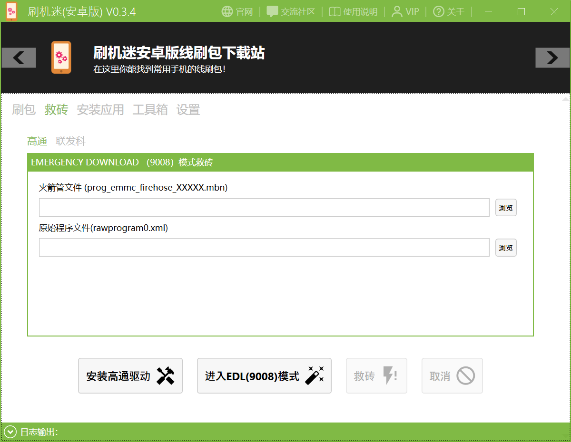Click the 进入EDL(9008)模式 button

coord(264,376)
